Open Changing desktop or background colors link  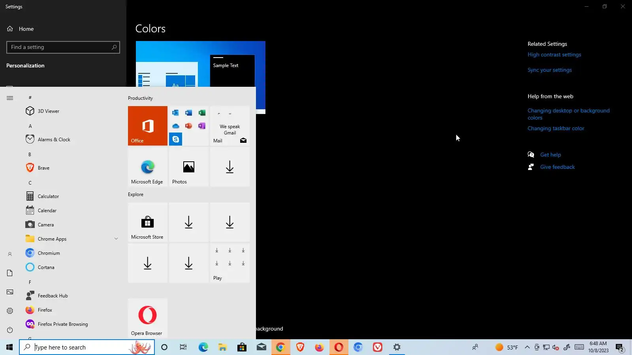click(x=568, y=114)
